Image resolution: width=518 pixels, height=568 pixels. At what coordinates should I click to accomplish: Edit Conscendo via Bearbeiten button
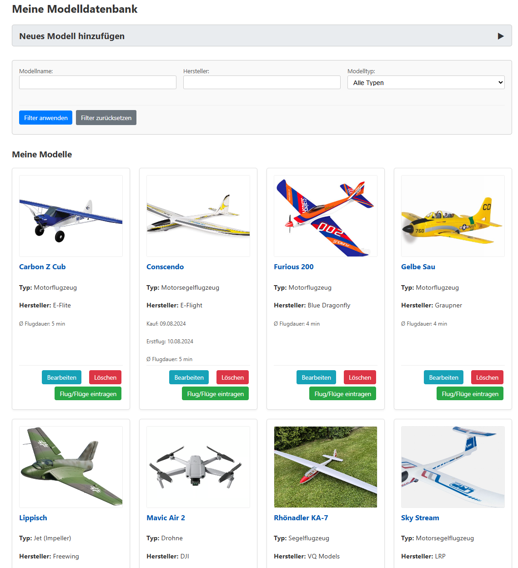point(189,377)
